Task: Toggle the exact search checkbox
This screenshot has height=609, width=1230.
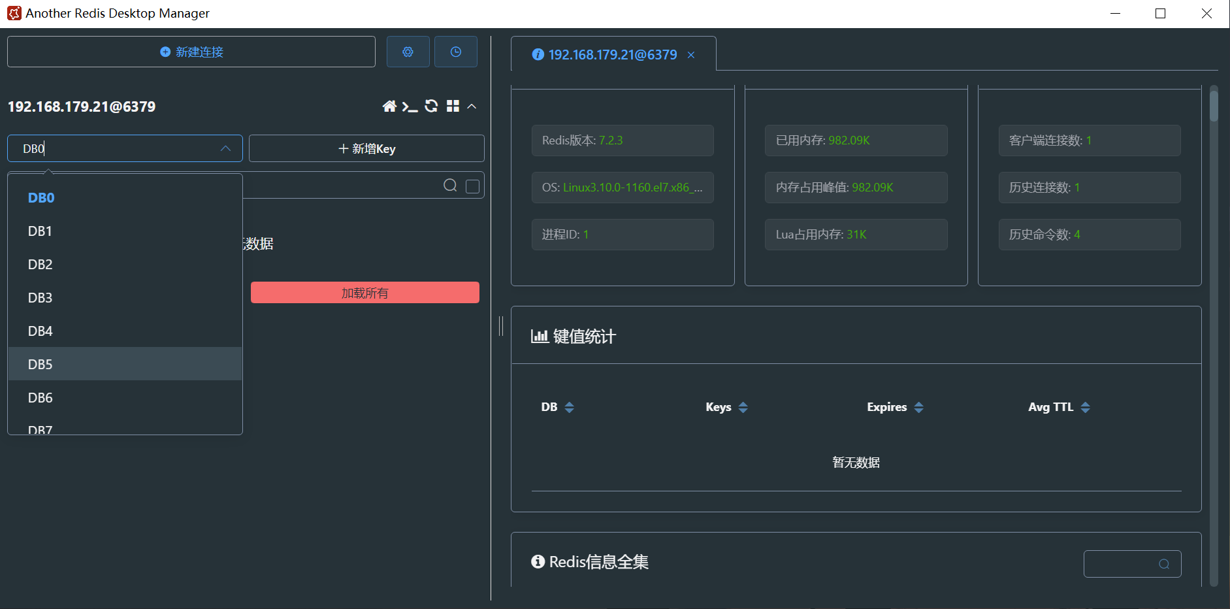Action: pos(472,186)
